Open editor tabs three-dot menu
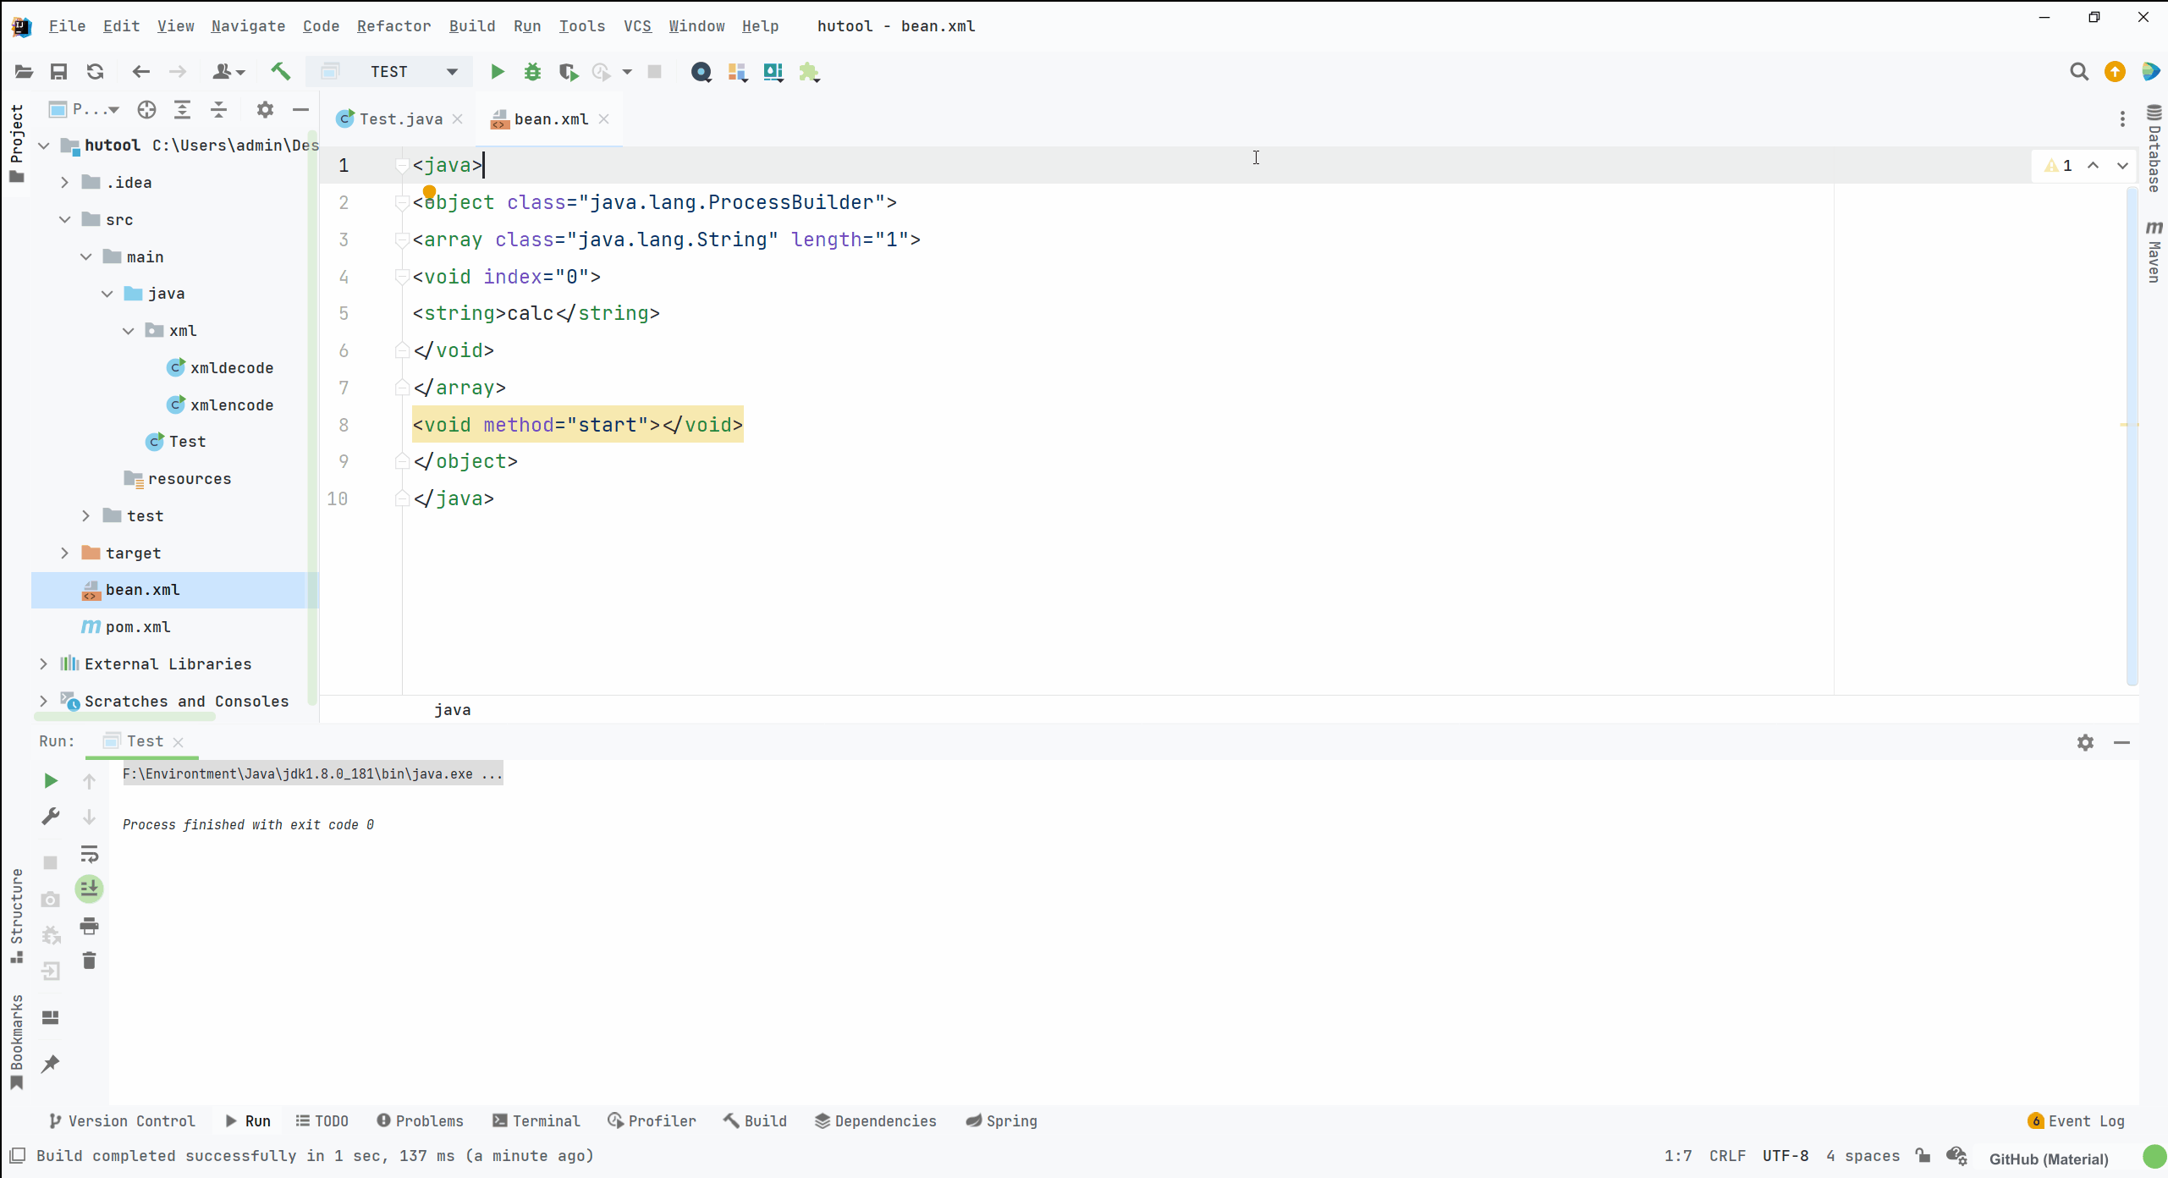The image size is (2168, 1178). (x=2122, y=119)
